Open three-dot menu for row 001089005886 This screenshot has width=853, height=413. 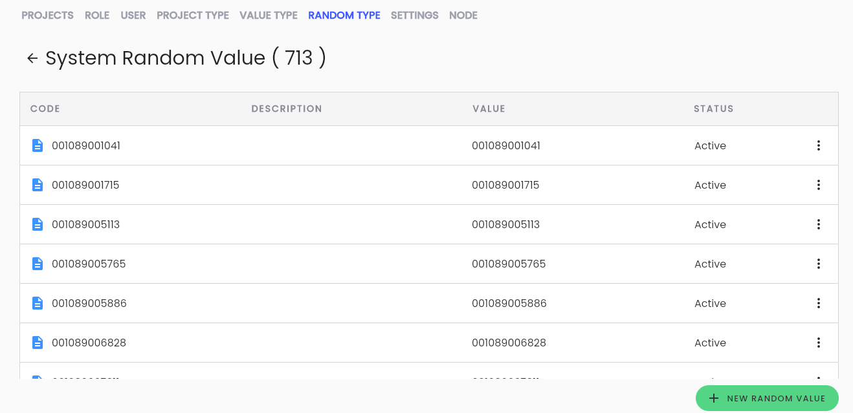click(819, 303)
